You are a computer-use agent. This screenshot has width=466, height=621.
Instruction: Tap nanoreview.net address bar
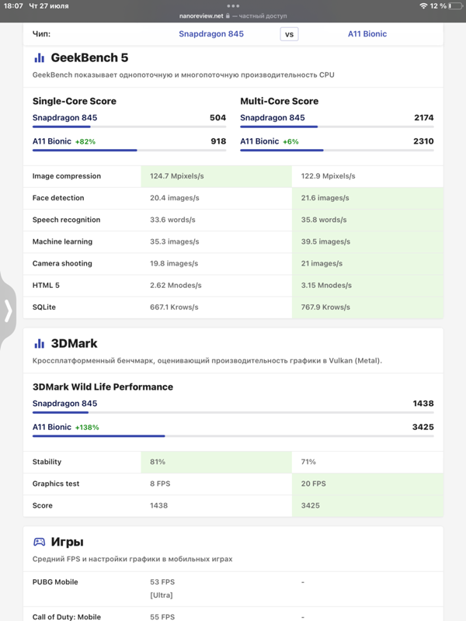point(233,16)
